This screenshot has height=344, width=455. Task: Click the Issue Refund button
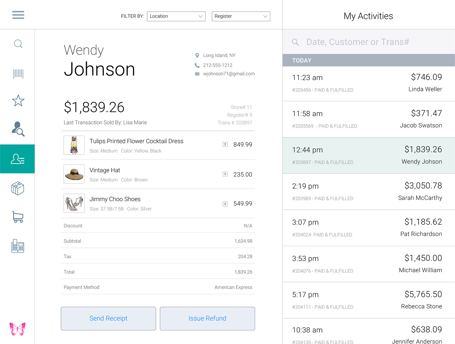(207, 319)
